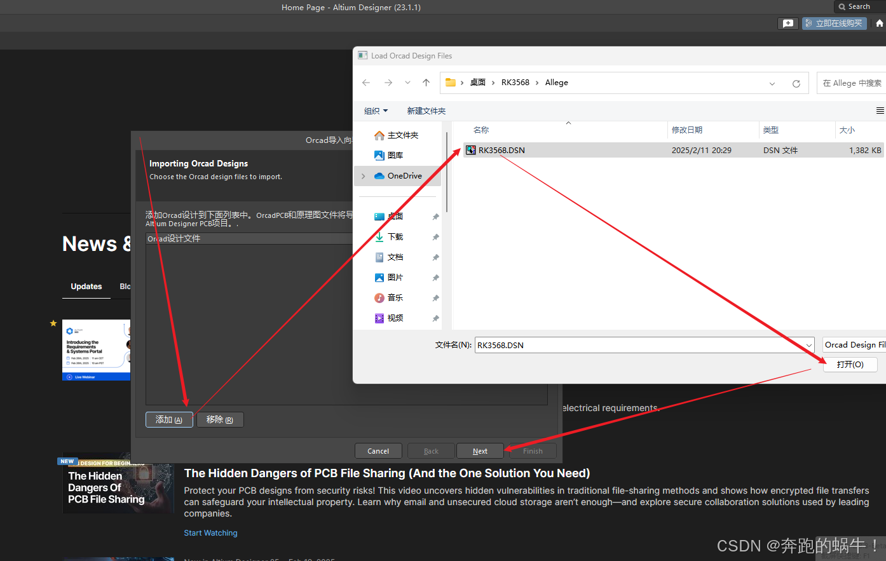
Task: Go back in the file dialog
Action: [366, 83]
